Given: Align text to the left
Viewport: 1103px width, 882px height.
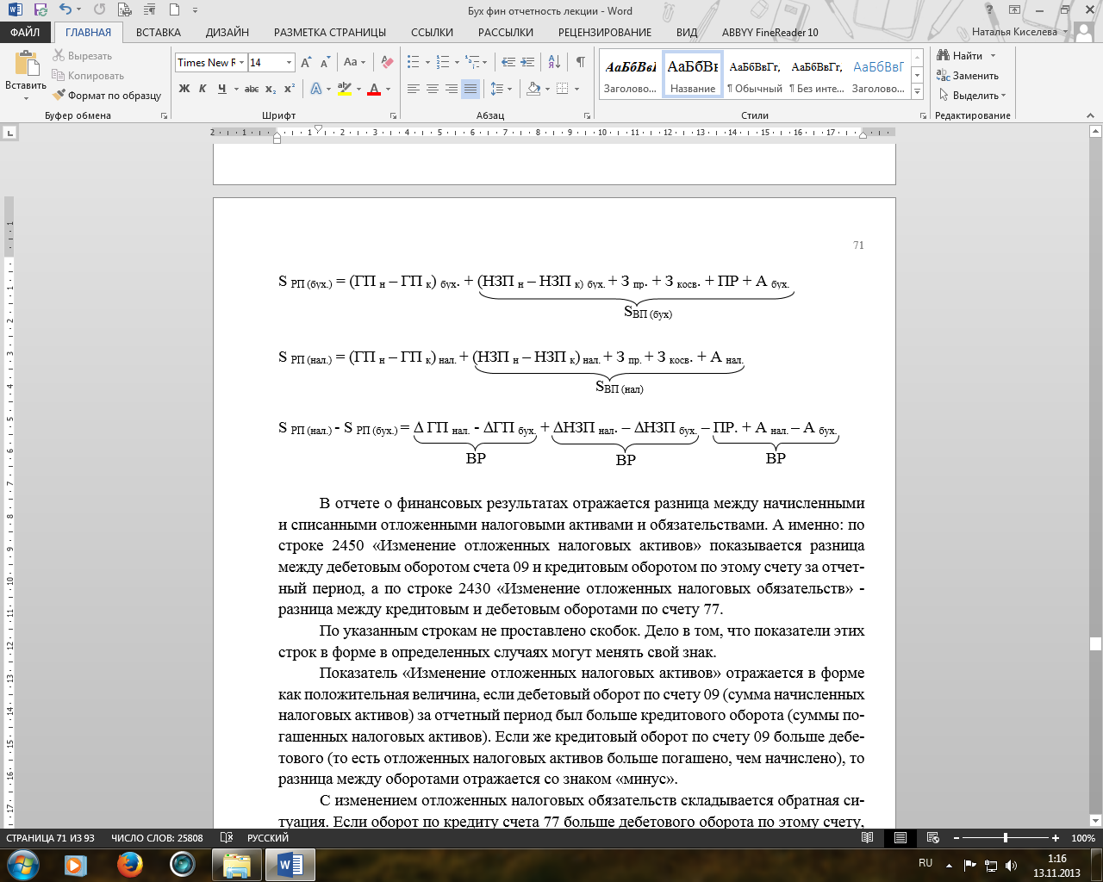Looking at the screenshot, I should coord(414,89).
